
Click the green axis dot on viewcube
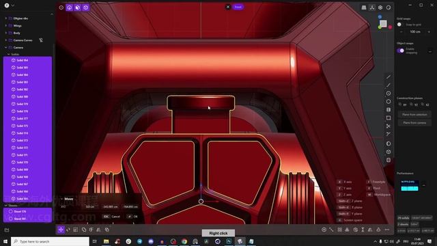tap(380, 27)
